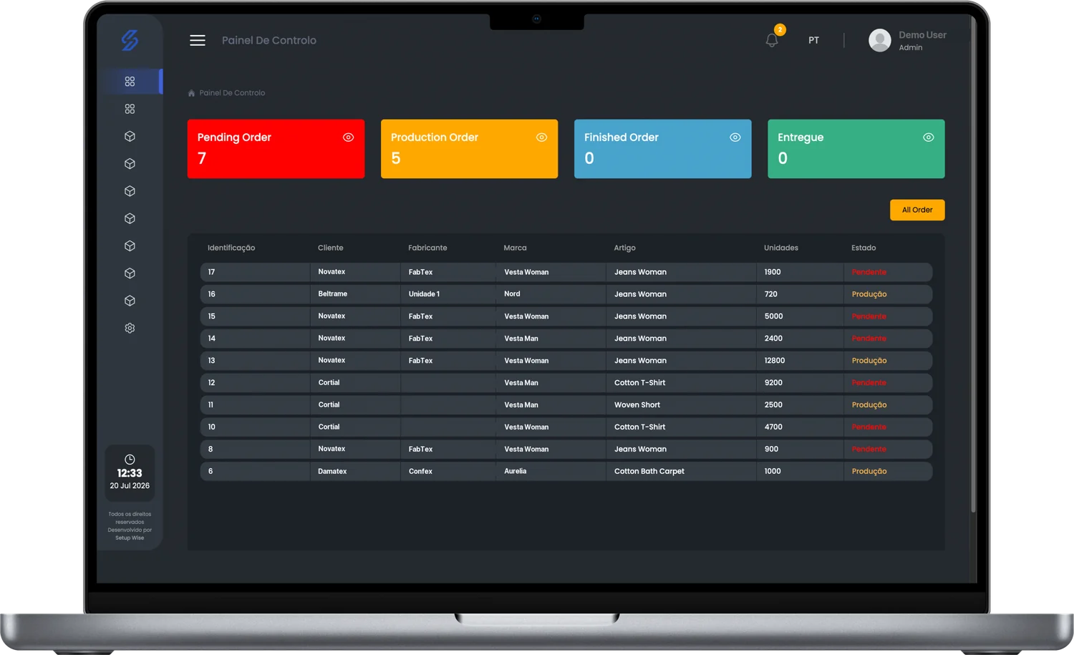The width and height of the screenshot is (1074, 655).
Task: Select order row 17 identifier
Action: tap(211, 272)
